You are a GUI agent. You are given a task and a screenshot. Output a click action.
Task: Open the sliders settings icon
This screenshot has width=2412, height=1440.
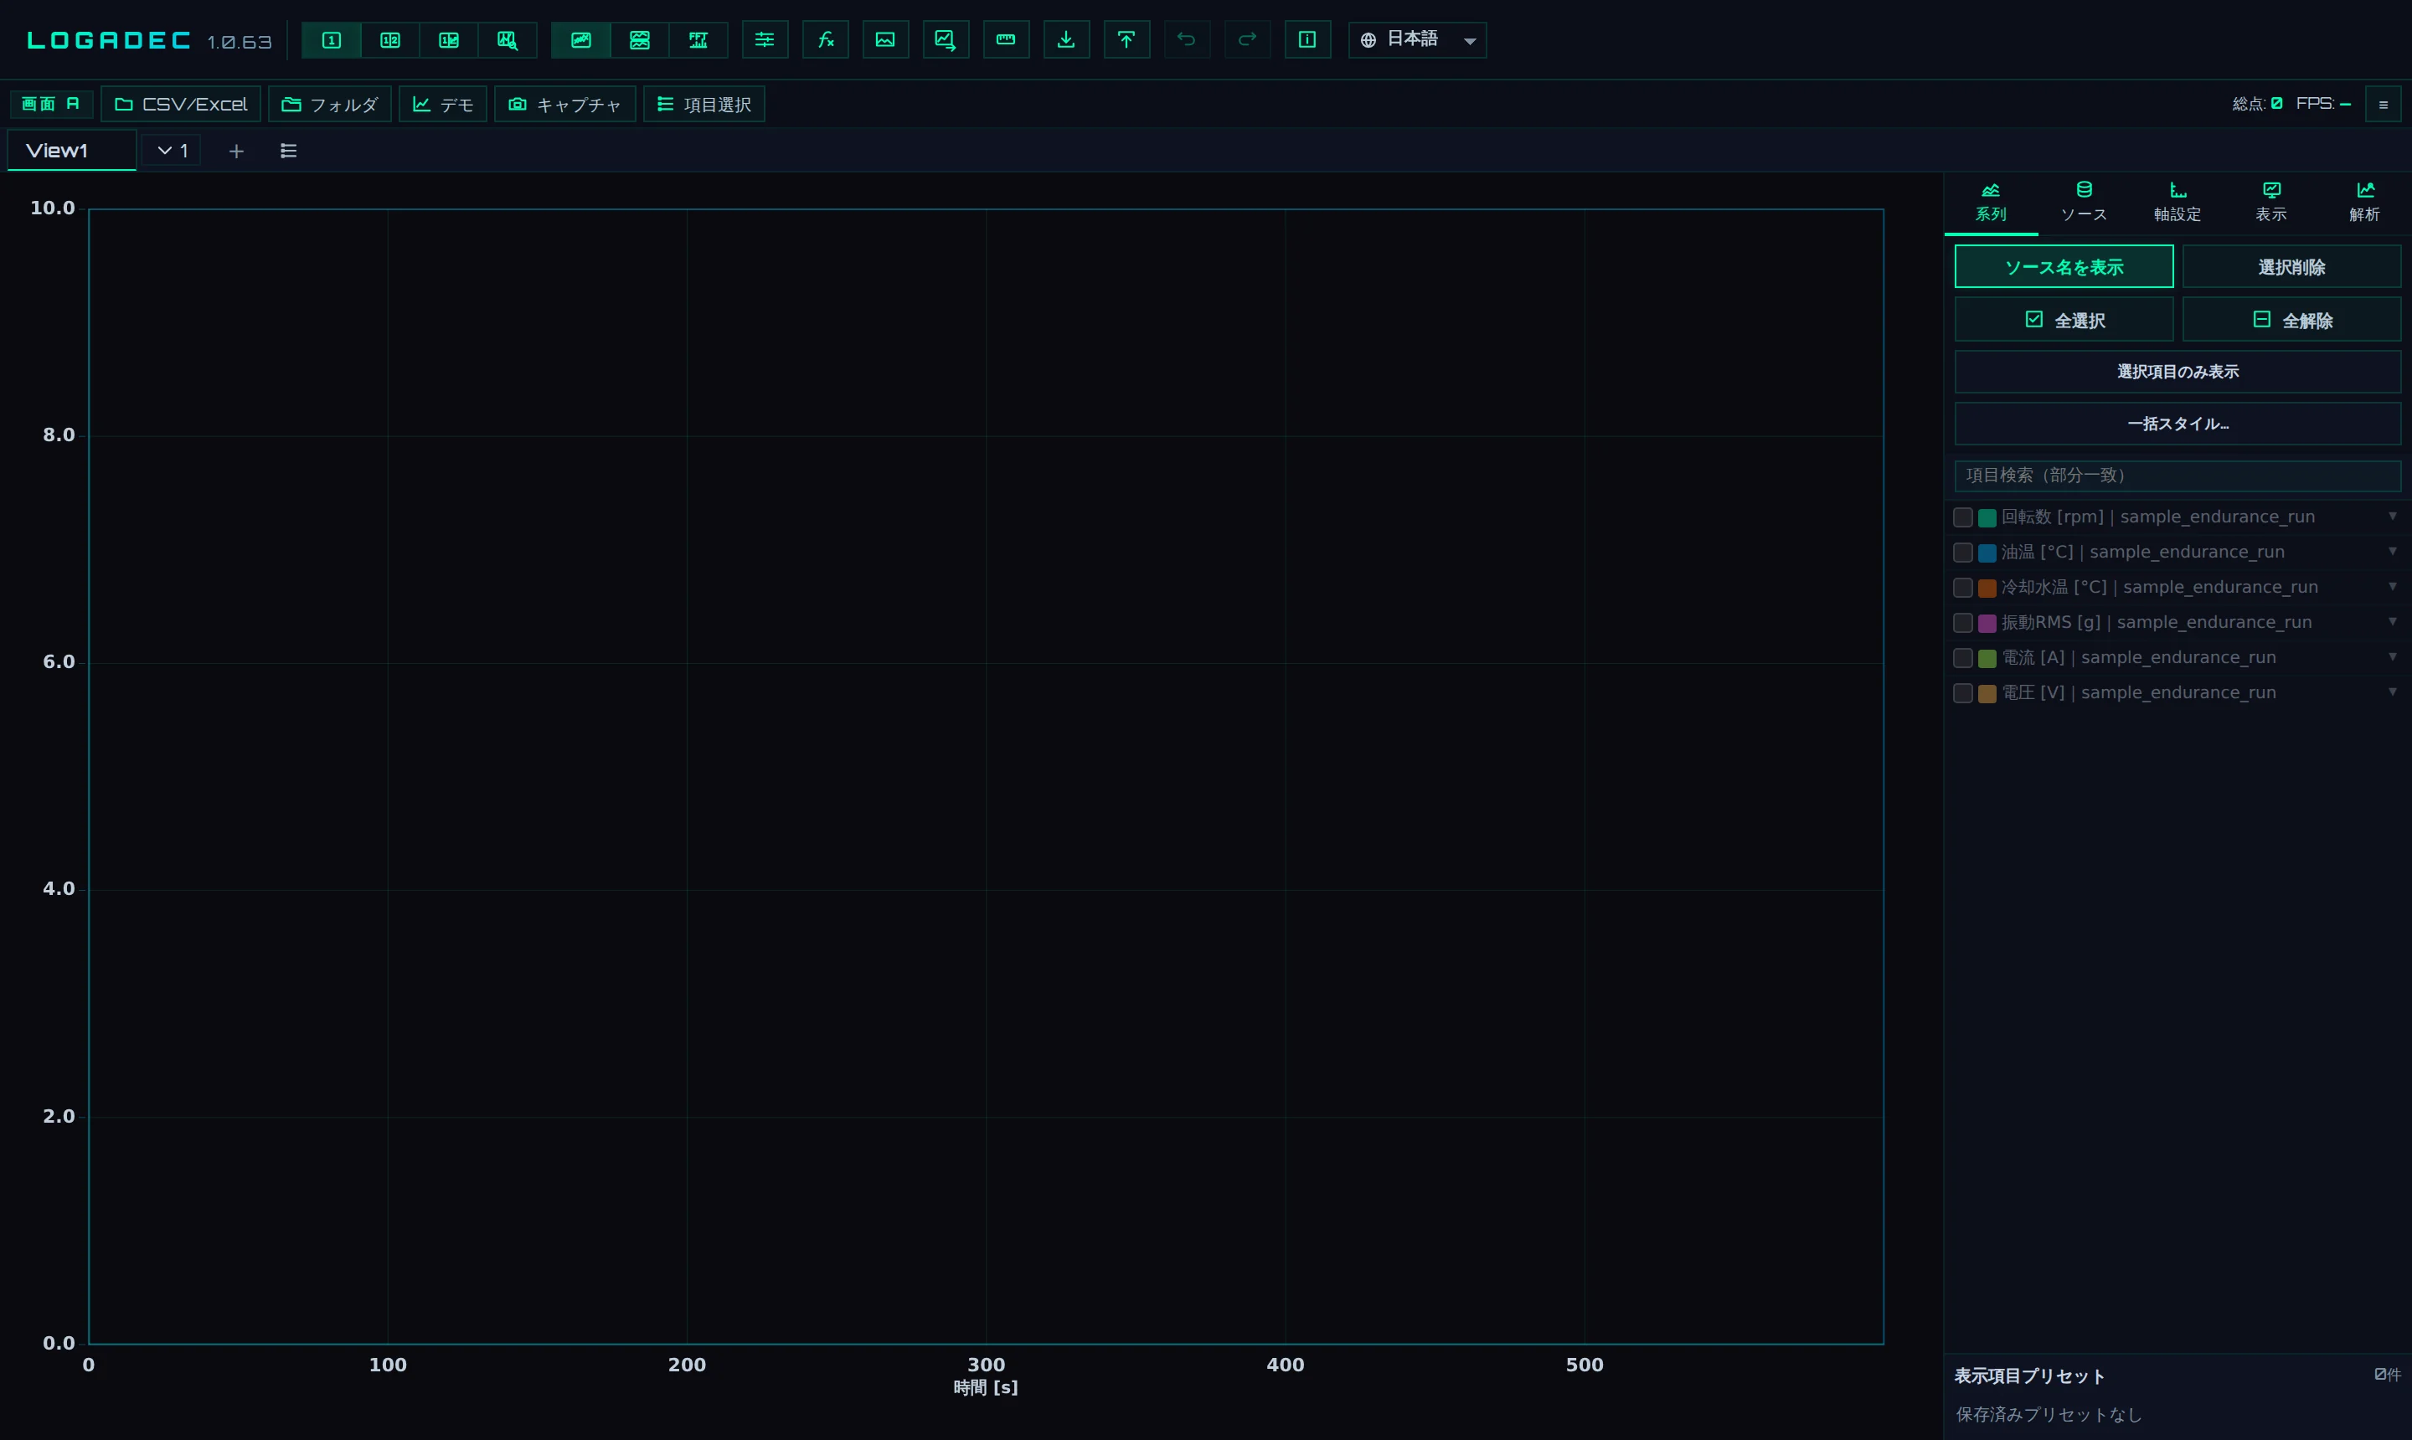coord(765,40)
